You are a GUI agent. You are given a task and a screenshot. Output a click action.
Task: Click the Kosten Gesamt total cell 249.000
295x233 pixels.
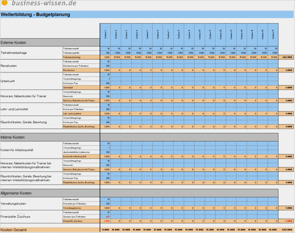(x=287, y=230)
